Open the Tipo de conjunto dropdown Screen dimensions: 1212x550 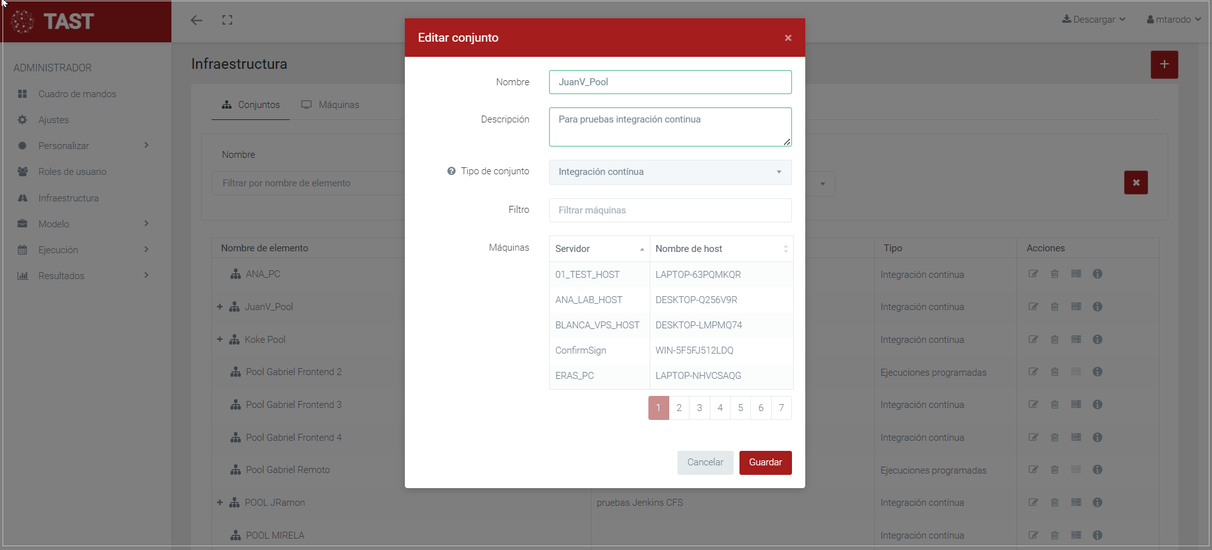[670, 172]
